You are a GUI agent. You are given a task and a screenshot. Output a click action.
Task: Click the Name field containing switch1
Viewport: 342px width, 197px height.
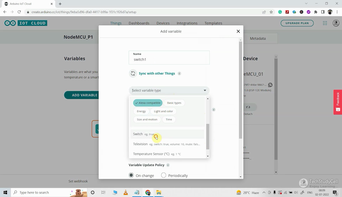click(169, 59)
